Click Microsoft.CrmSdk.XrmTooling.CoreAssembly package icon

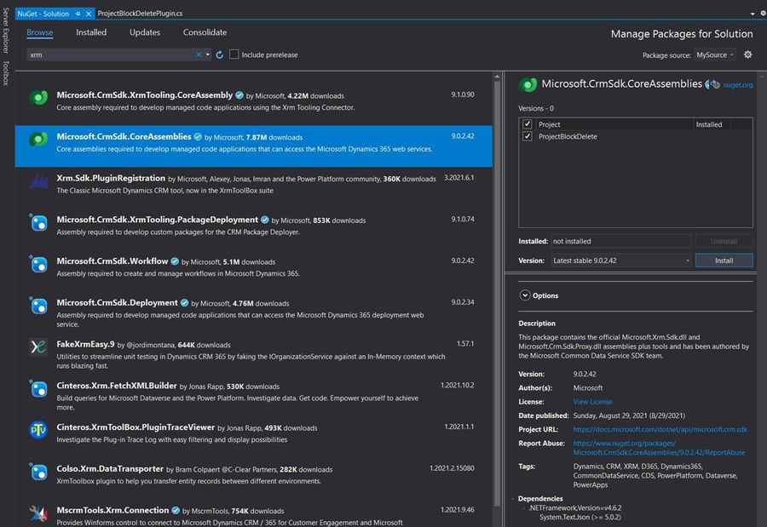38,98
